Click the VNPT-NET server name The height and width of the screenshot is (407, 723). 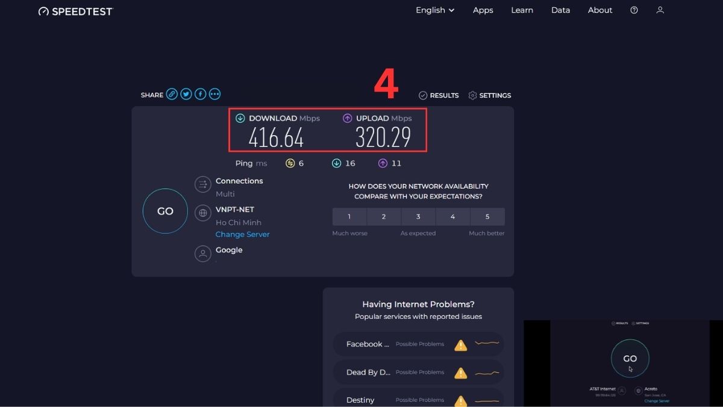pyautogui.click(x=235, y=209)
